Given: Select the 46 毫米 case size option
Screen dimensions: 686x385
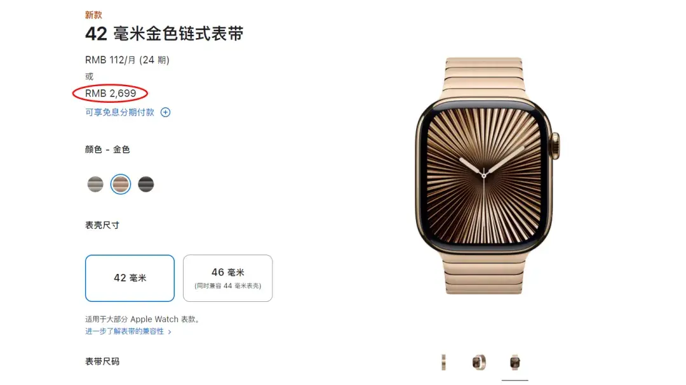Looking at the screenshot, I should [x=228, y=278].
